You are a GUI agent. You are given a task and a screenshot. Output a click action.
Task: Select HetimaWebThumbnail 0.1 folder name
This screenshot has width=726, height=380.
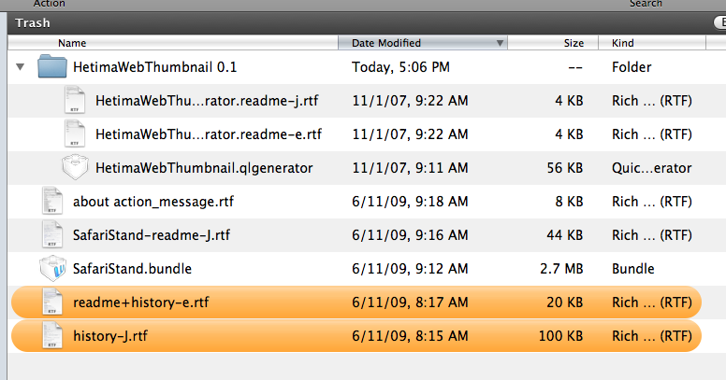(x=154, y=67)
